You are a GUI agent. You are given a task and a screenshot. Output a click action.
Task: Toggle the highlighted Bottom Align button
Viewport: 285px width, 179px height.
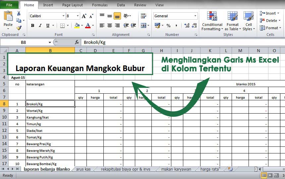click(117, 16)
